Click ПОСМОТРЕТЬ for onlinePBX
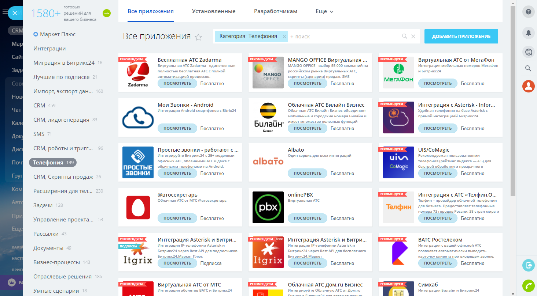This screenshot has height=296, width=537. coord(308,218)
